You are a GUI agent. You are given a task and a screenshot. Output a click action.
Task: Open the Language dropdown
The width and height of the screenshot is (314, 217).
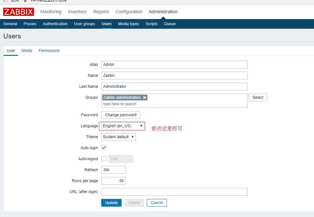tap(123, 126)
